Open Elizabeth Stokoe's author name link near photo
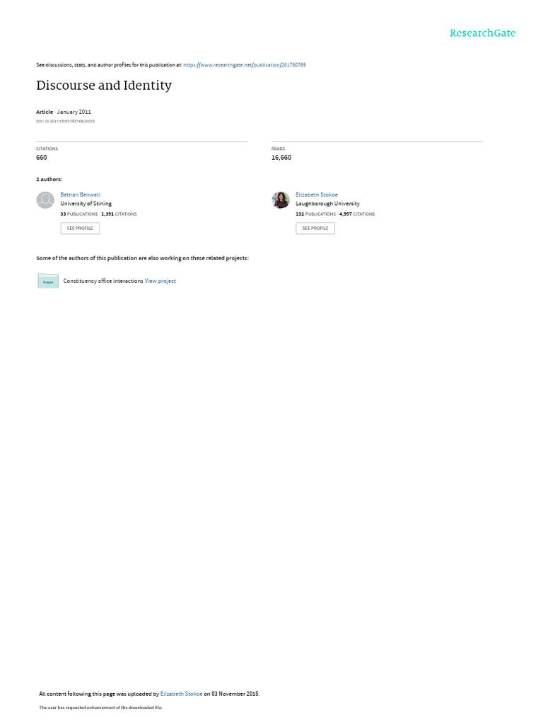The image size is (543, 724). (x=317, y=195)
